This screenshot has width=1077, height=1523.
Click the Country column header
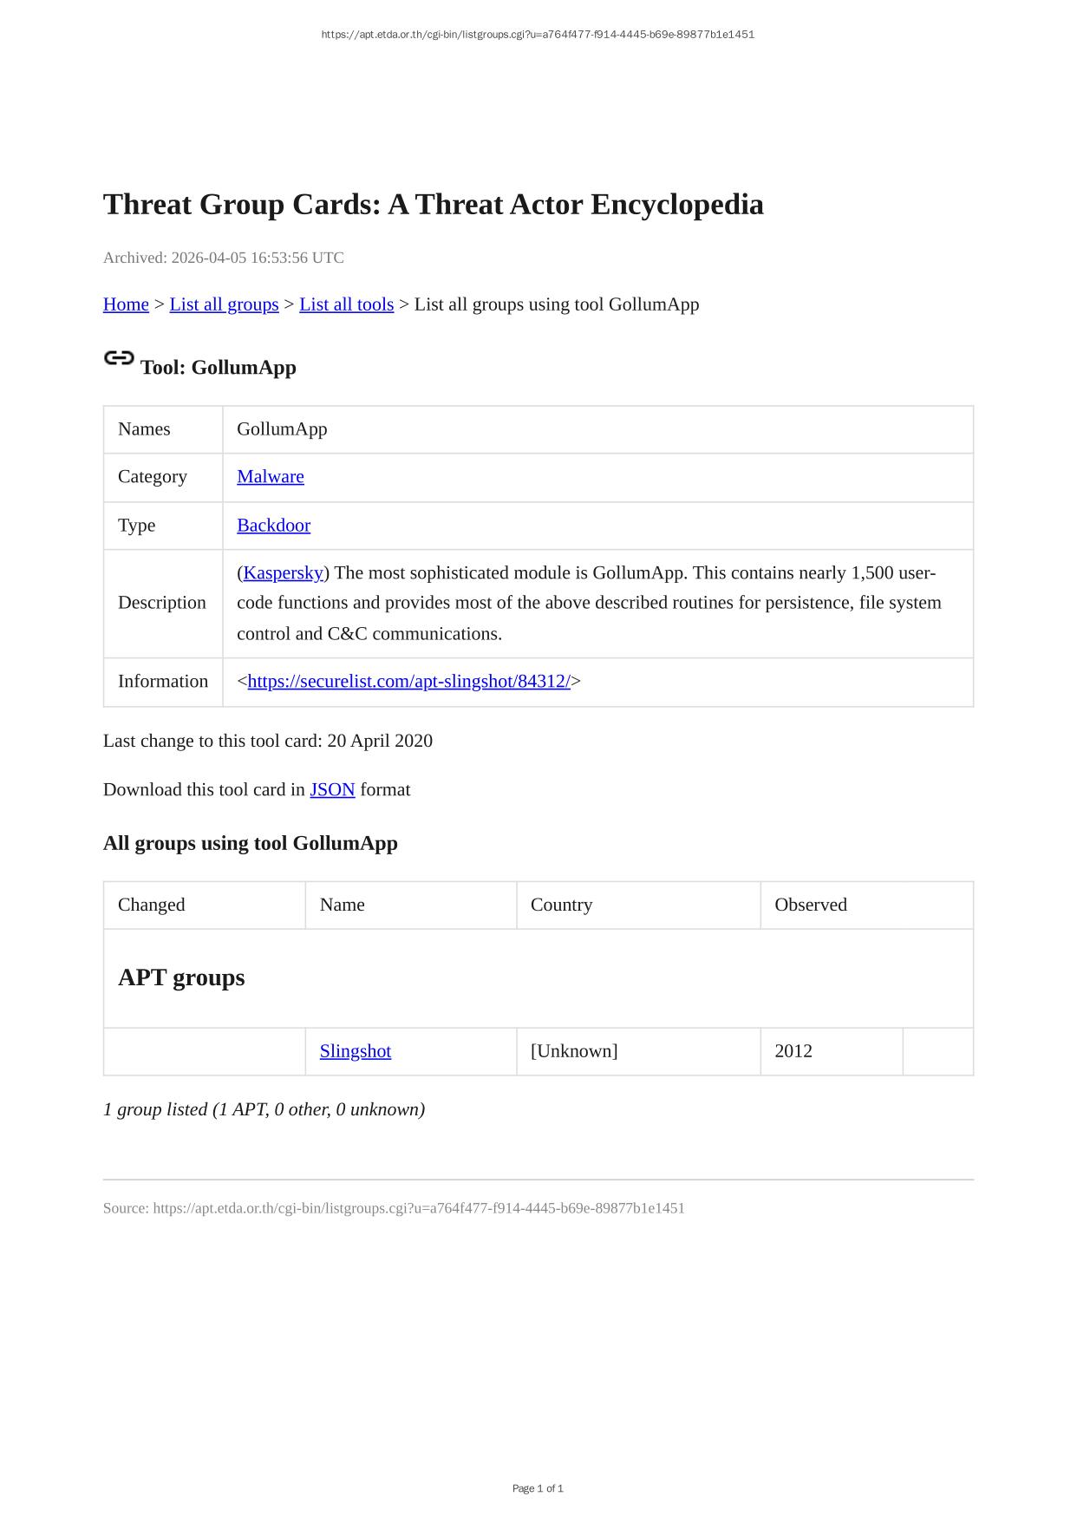tap(561, 905)
